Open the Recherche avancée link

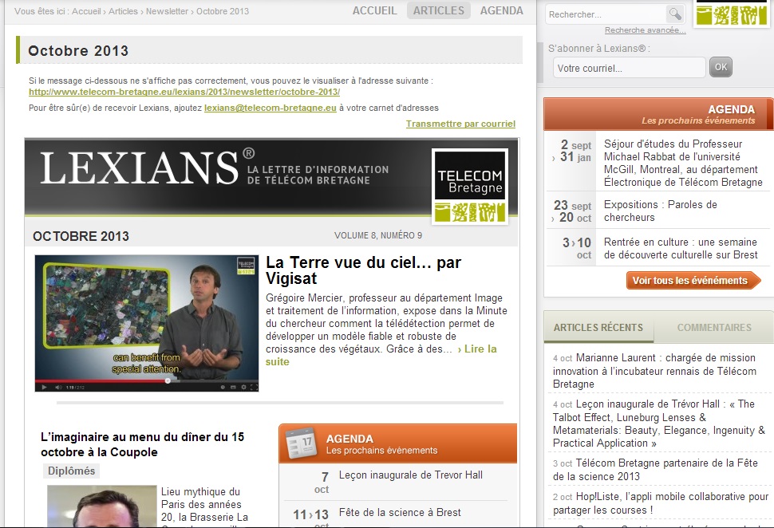(x=646, y=30)
